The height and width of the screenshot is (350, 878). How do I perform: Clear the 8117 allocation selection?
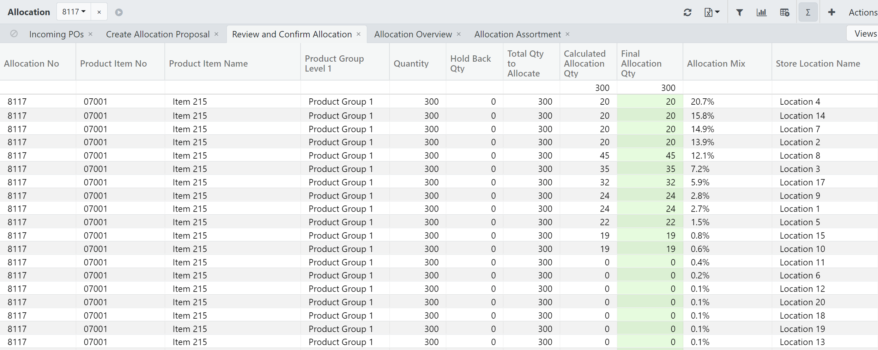(99, 12)
